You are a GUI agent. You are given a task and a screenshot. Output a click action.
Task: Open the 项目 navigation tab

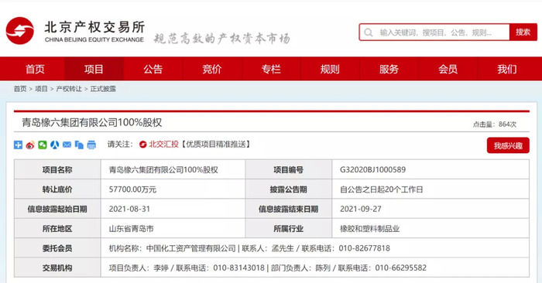tap(94, 69)
